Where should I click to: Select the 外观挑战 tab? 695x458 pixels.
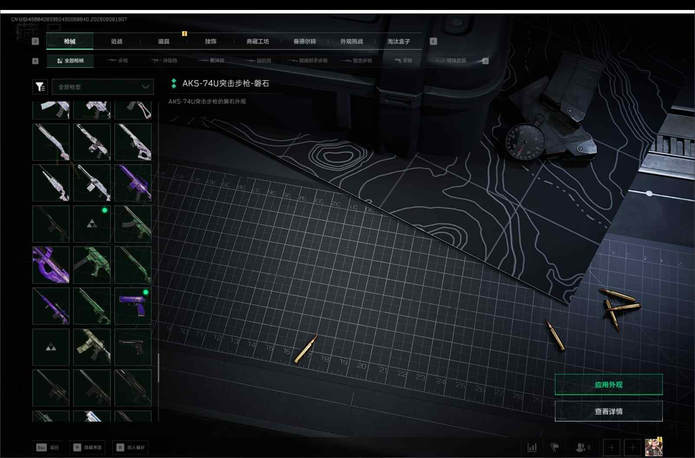[351, 41]
